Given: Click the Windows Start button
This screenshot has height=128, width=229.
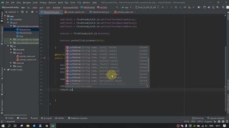Looking at the screenshot, I should (x=3, y=126).
